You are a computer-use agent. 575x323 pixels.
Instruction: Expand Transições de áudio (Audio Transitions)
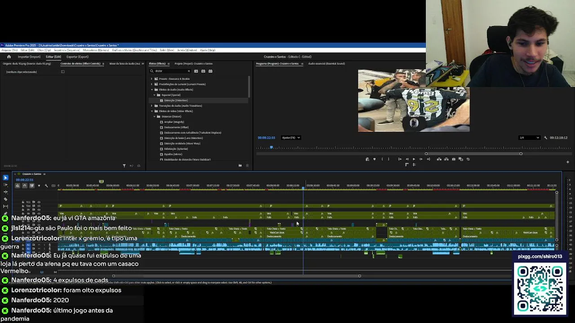pos(152,106)
